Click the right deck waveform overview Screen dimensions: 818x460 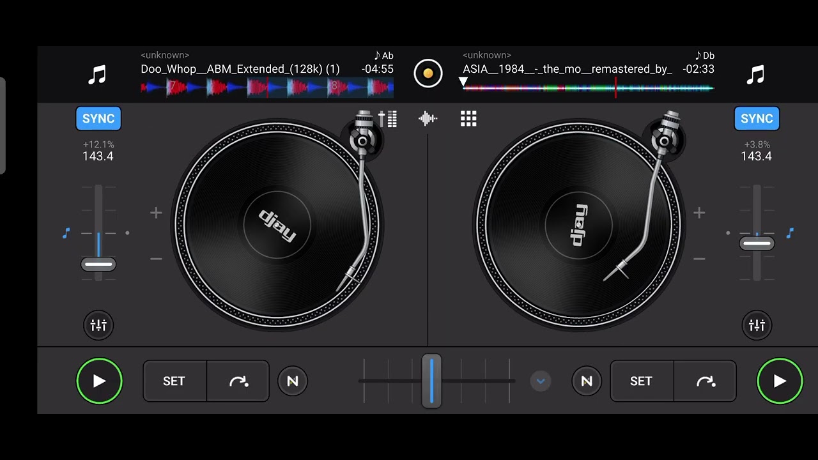[588, 88]
